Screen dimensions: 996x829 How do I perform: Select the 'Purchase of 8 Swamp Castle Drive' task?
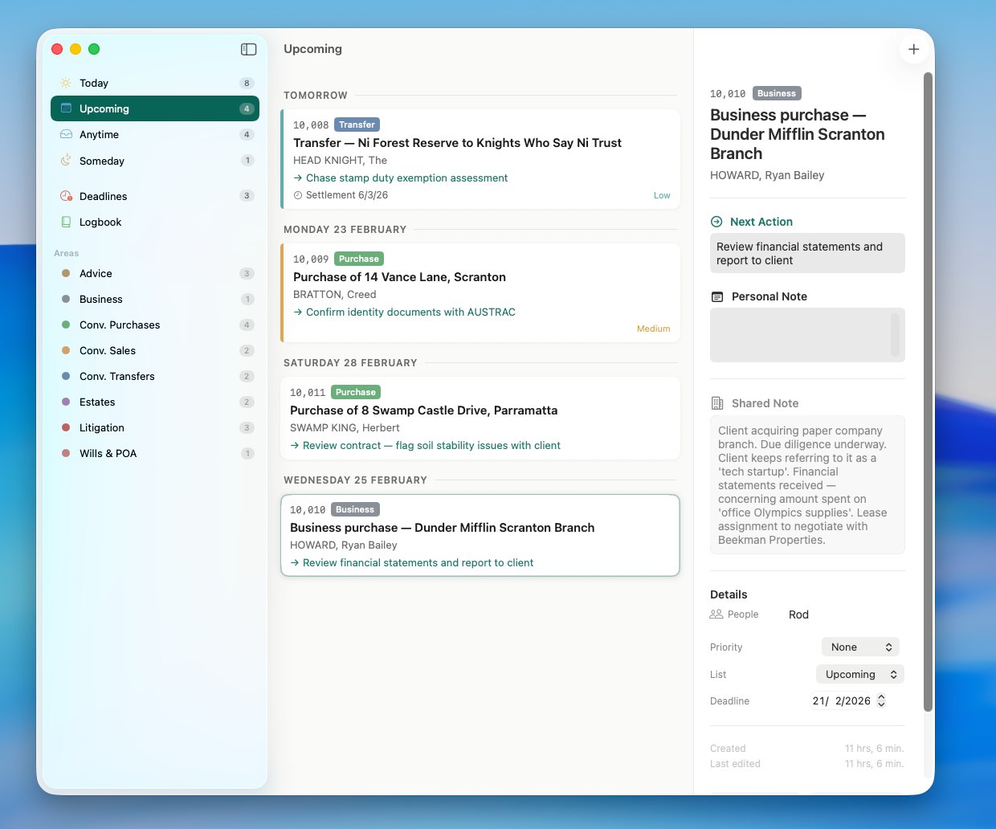tap(423, 410)
